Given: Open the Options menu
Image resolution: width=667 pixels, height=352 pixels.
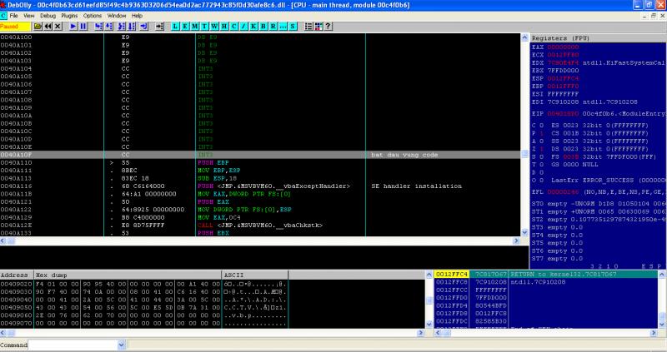Looking at the screenshot, I should click(x=93, y=16).
